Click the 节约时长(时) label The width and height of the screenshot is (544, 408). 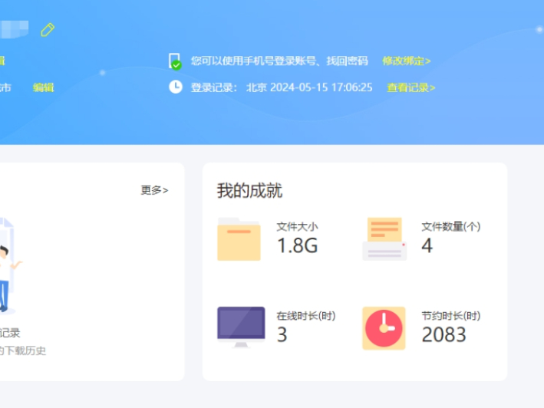[x=451, y=316]
